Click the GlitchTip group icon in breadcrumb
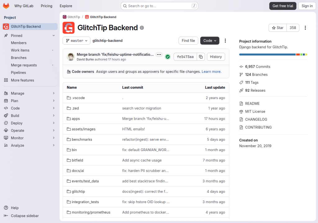Image resolution: width=318 pixels, height=223 pixels. pyautogui.click(x=65, y=17)
